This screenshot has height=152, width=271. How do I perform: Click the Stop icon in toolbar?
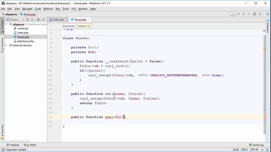(260, 14)
